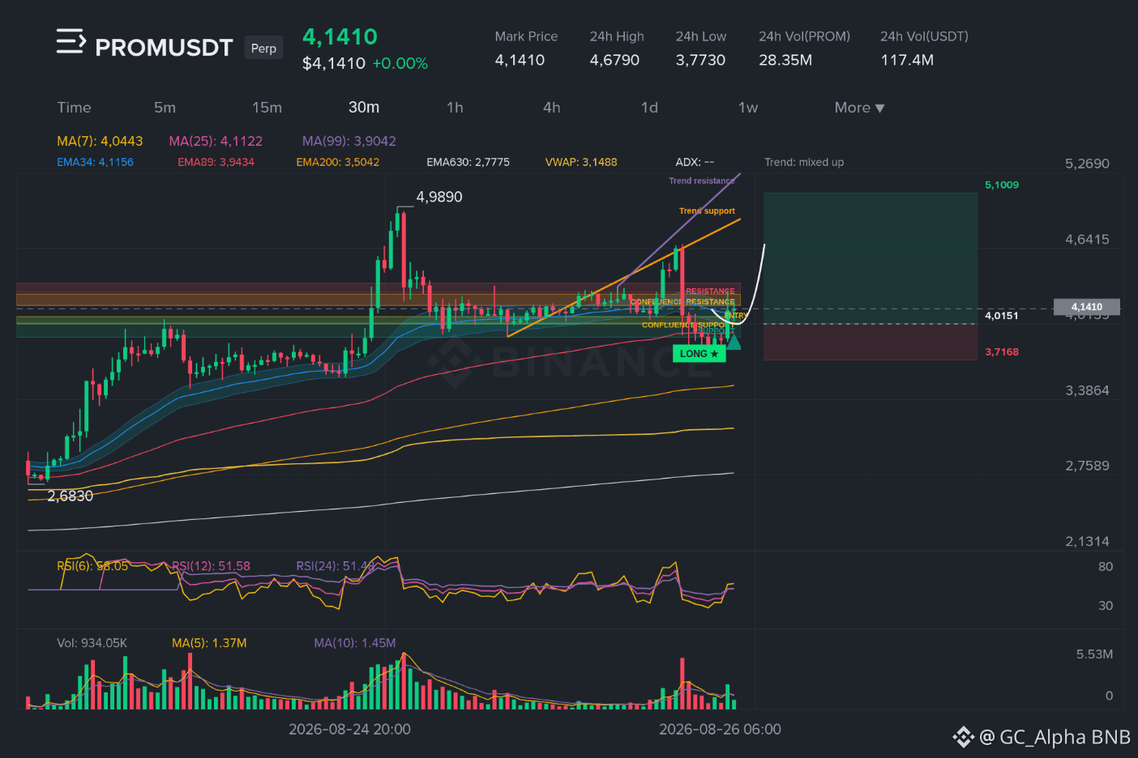Select the 30m timeframe tab
Image resolution: width=1138 pixels, height=758 pixels.
click(x=364, y=108)
